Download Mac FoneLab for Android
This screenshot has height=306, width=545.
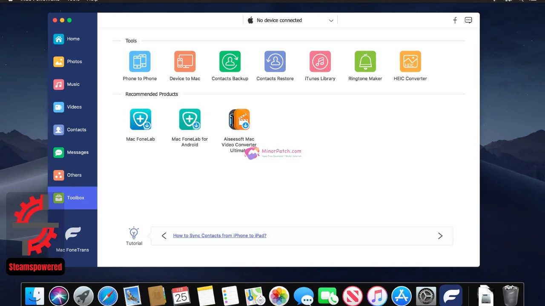point(190,119)
